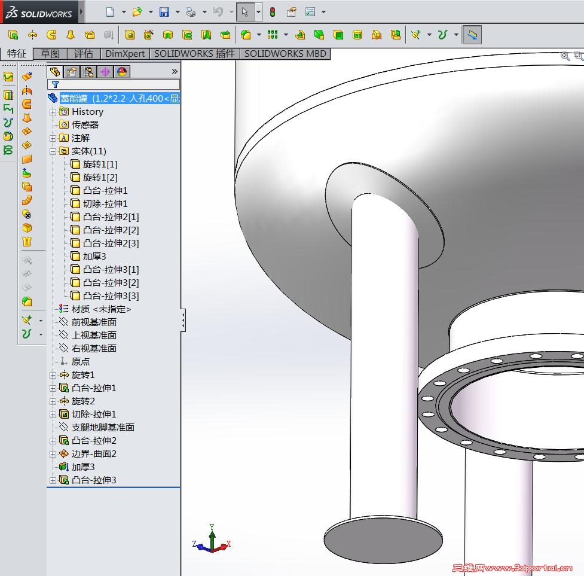
Task: Expand the 边界-曲面2 feature node
Action: pyautogui.click(x=53, y=454)
